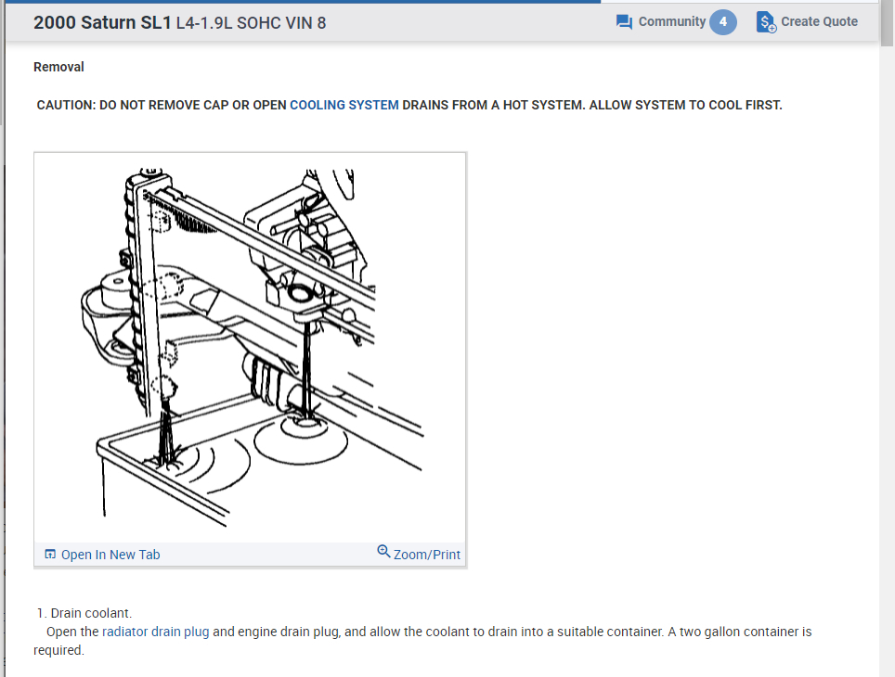Viewport: 895px width, 677px height.
Task: Click the '1. Drain coolant.' step text
Action: (x=84, y=613)
